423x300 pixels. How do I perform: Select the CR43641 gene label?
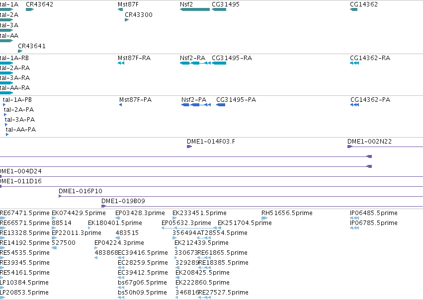(31, 46)
